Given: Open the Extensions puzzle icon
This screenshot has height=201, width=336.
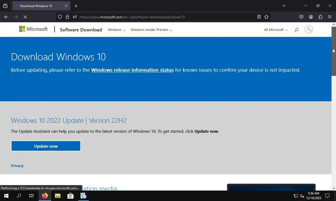Looking at the screenshot, I should tap(320, 17).
